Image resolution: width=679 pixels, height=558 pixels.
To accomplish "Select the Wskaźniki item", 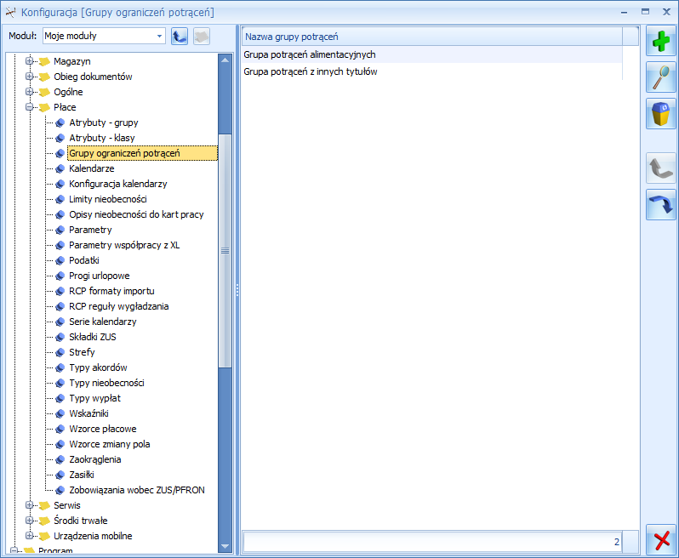I will click(x=88, y=413).
